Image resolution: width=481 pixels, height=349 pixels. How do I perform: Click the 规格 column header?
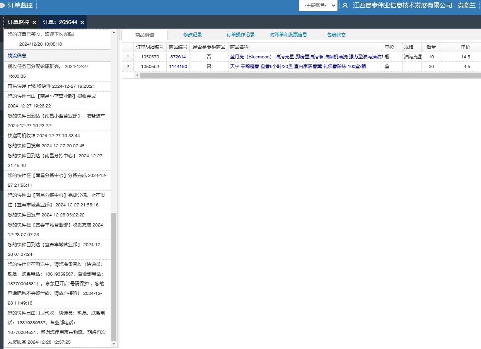coord(412,47)
